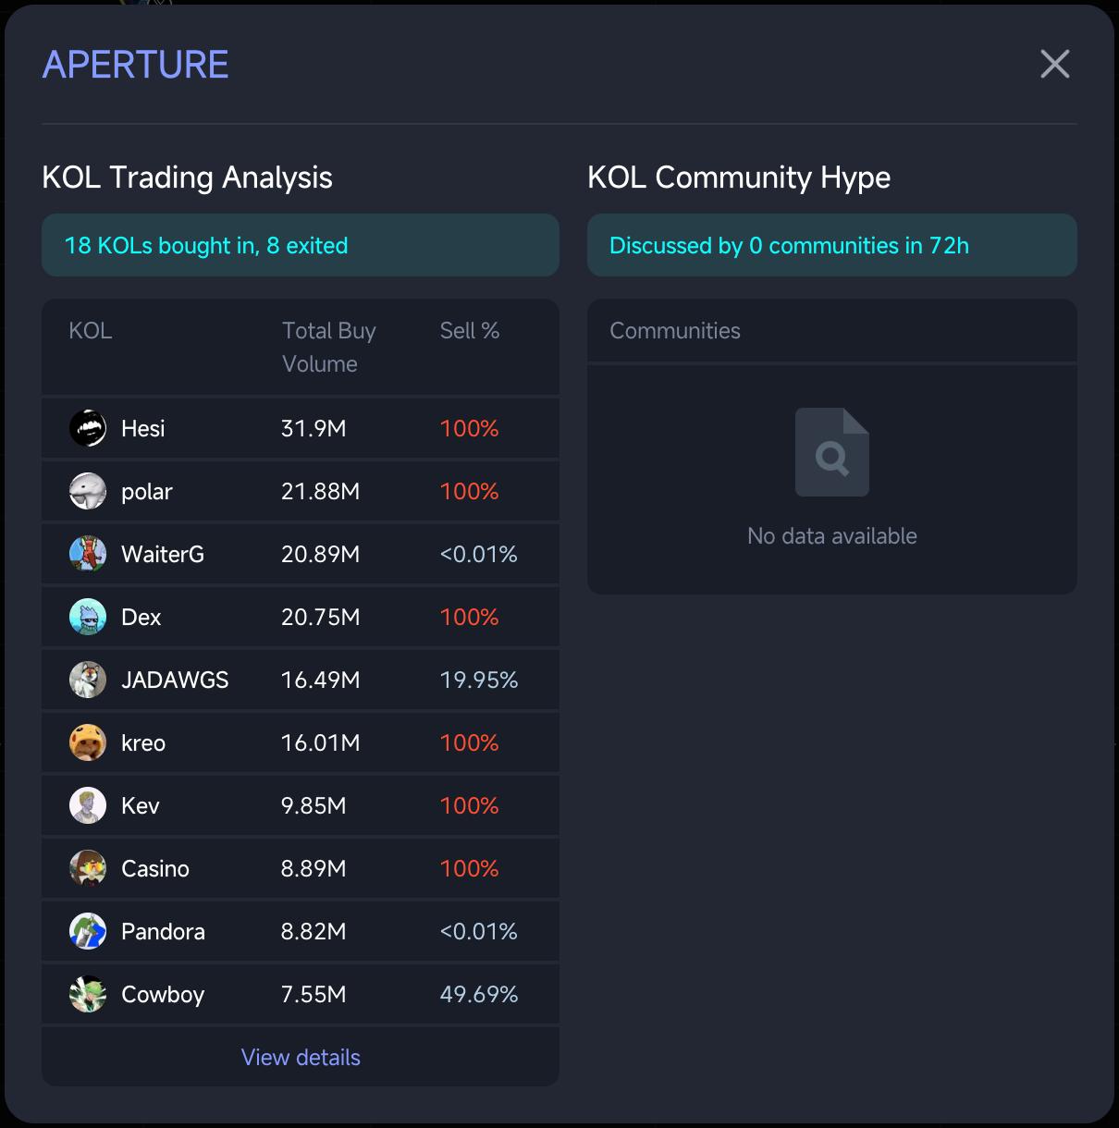Select the WaiterG name in list
The width and height of the screenshot is (1119, 1128).
pyautogui.click(x=163, y=554)
